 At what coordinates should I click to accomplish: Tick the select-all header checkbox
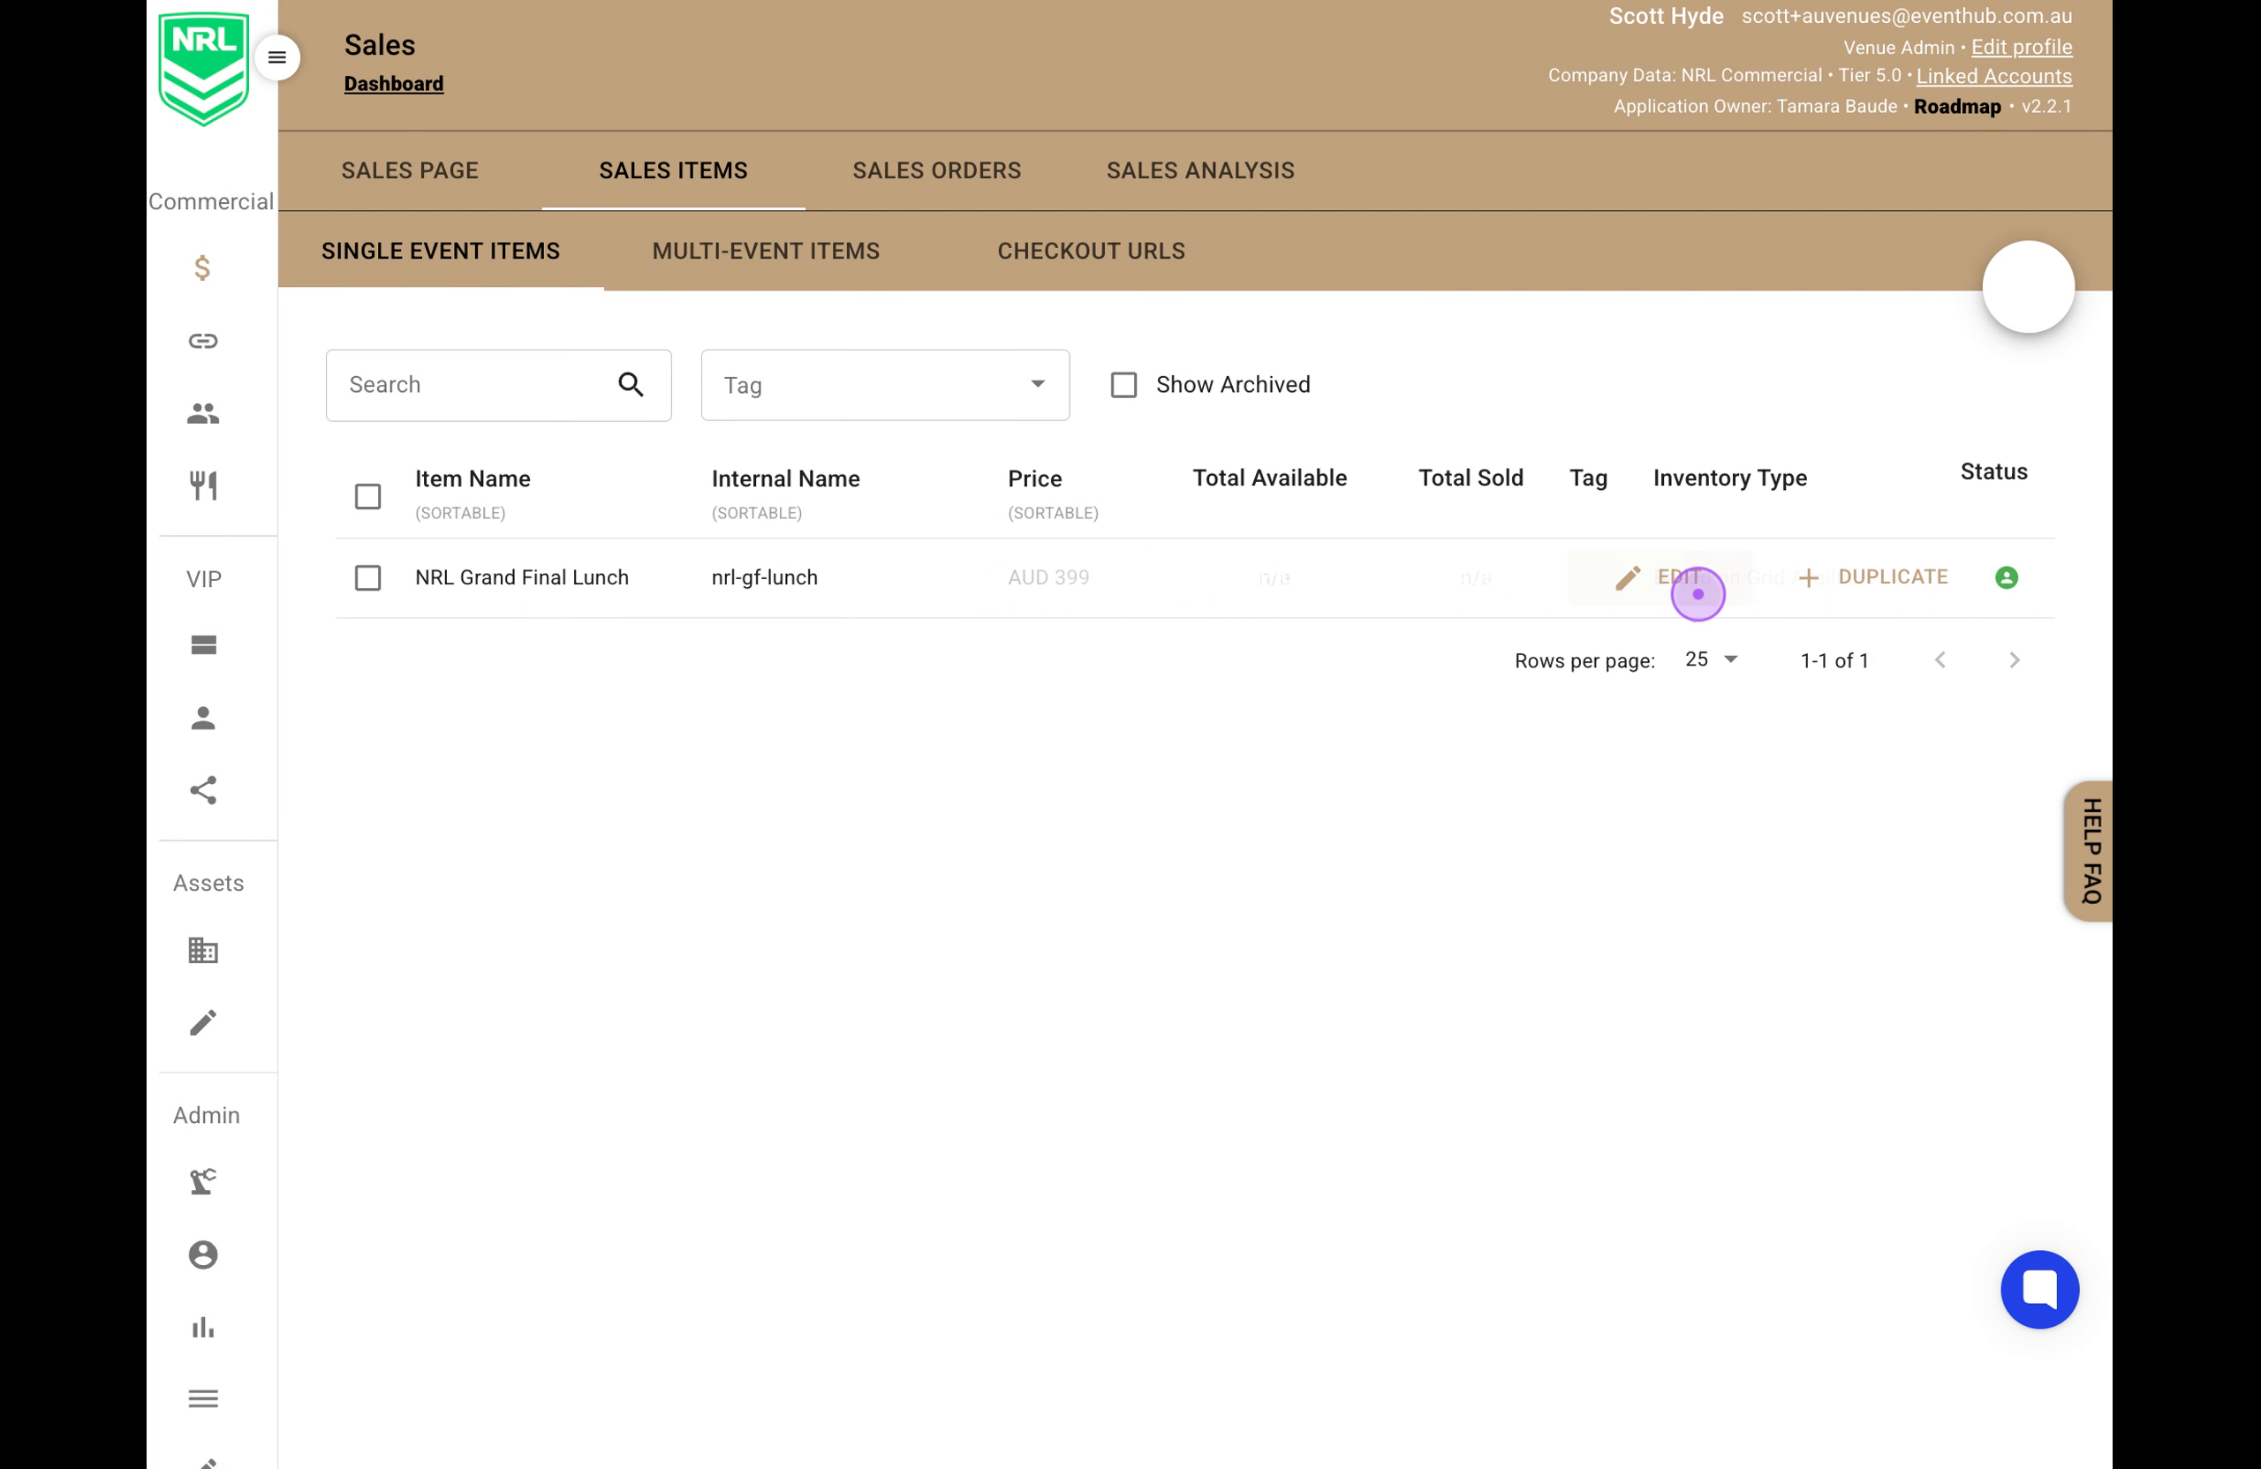point(367,497)
